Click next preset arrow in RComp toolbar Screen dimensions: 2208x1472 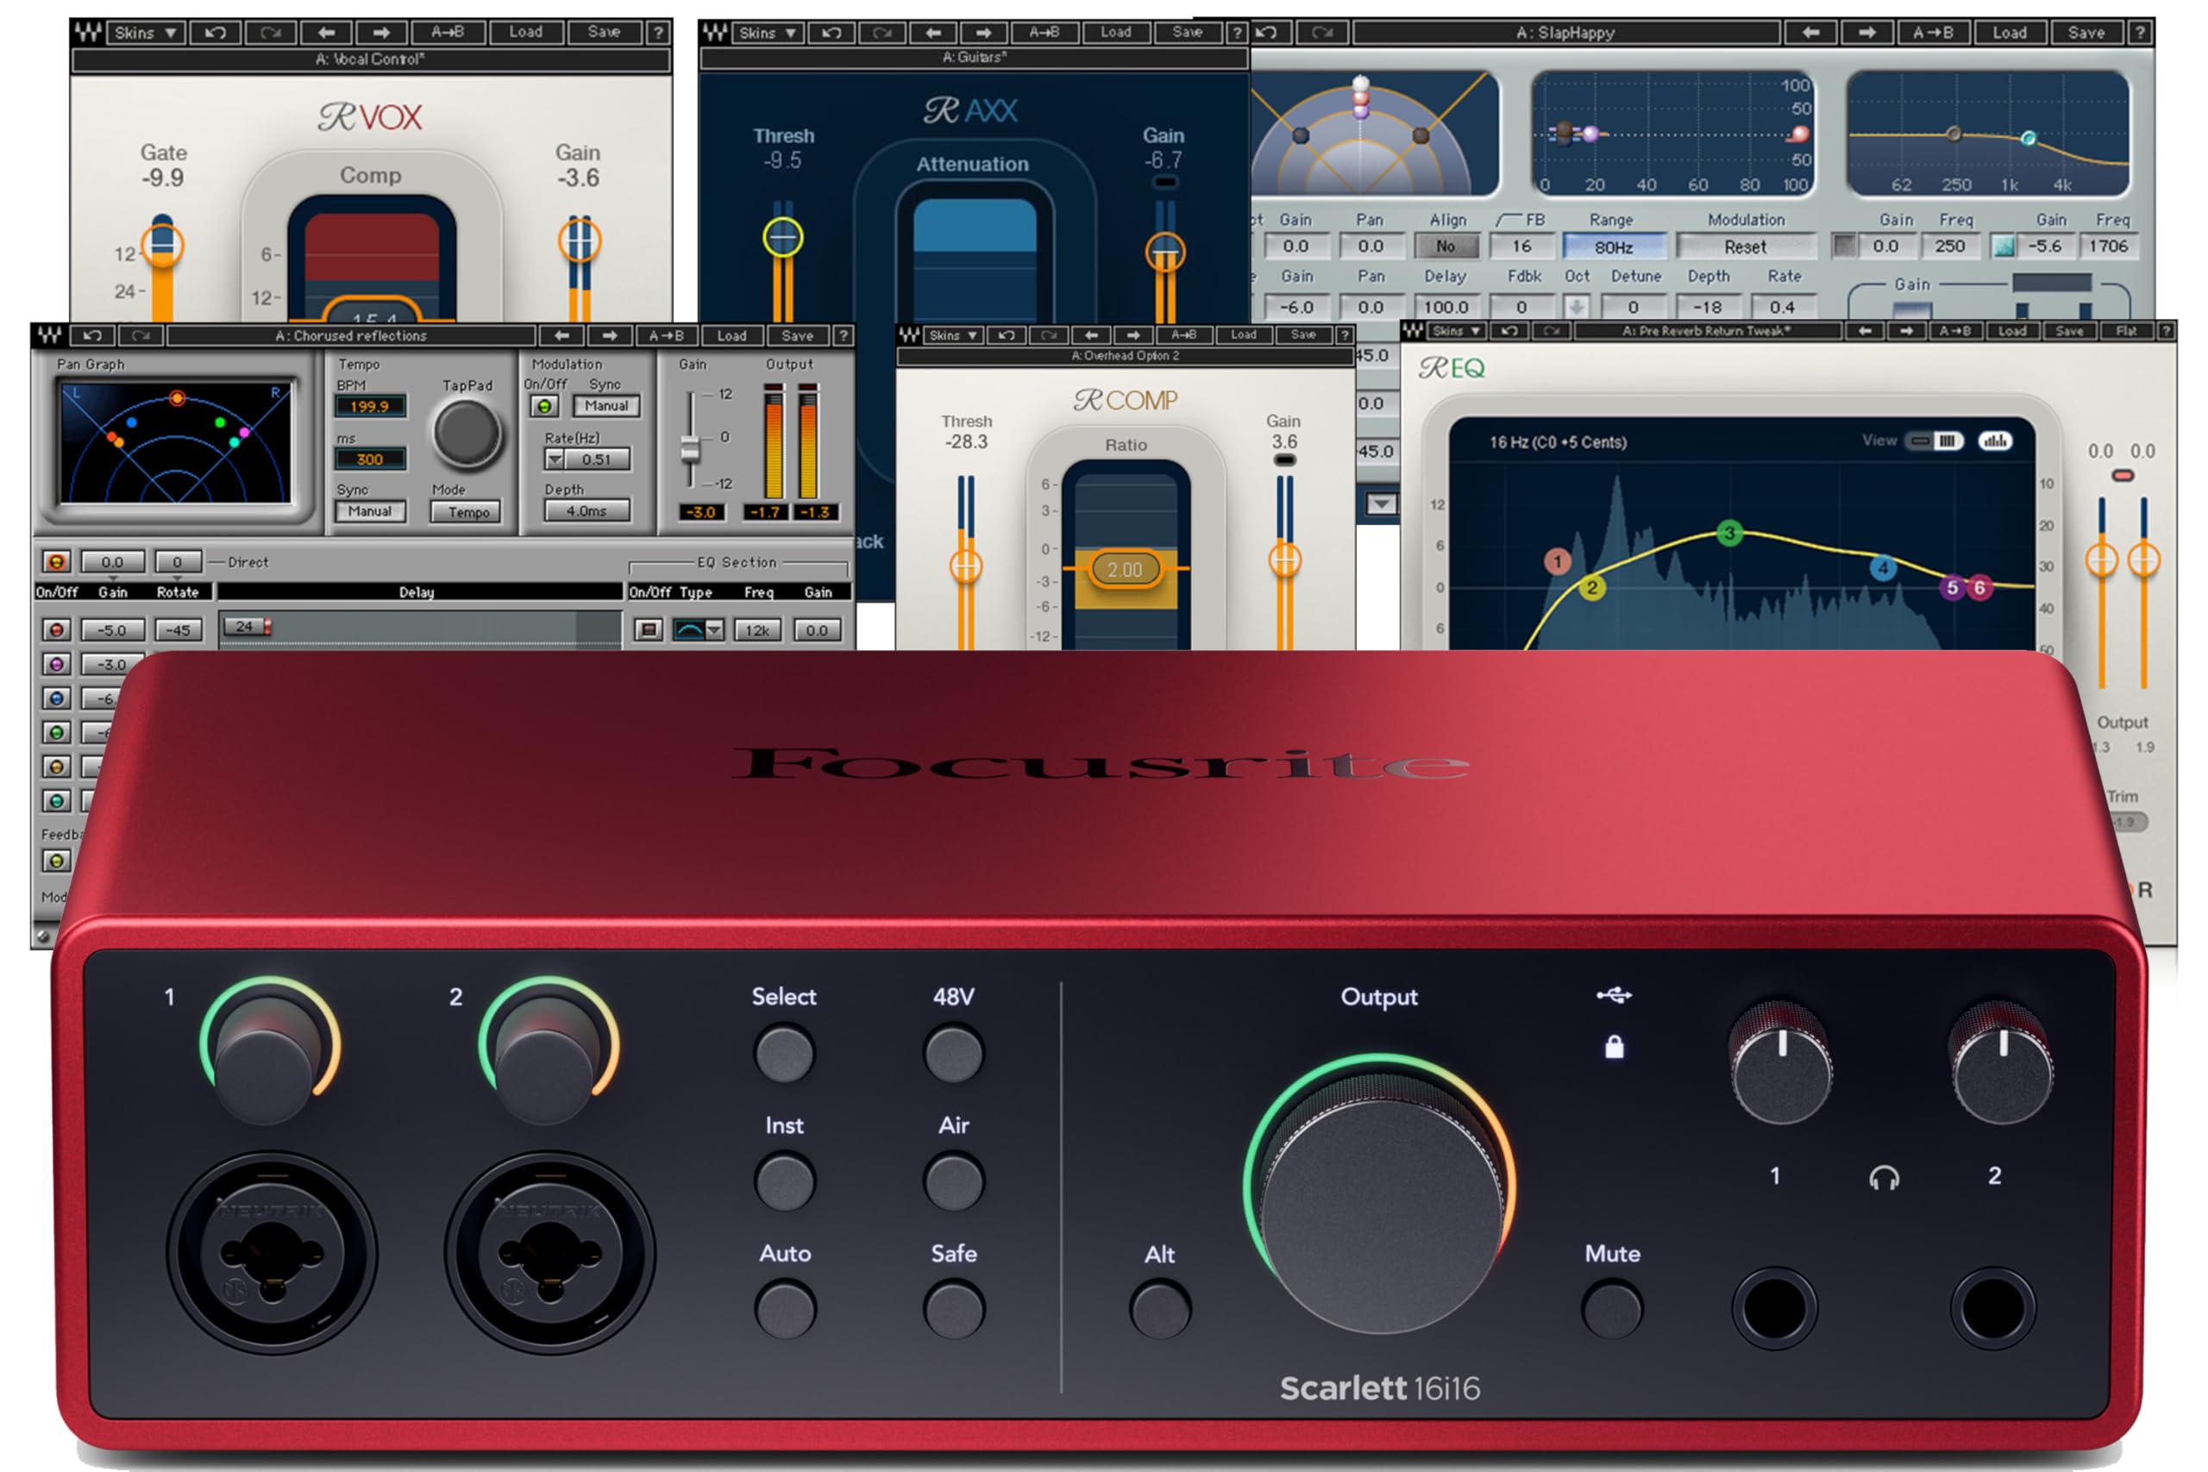pos(1133,335)
